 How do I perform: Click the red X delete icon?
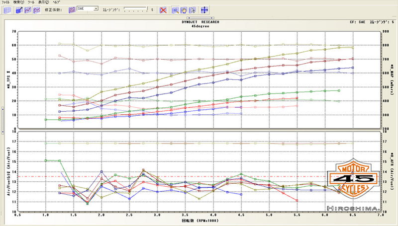pyautogui.click(x=163, y=10)
